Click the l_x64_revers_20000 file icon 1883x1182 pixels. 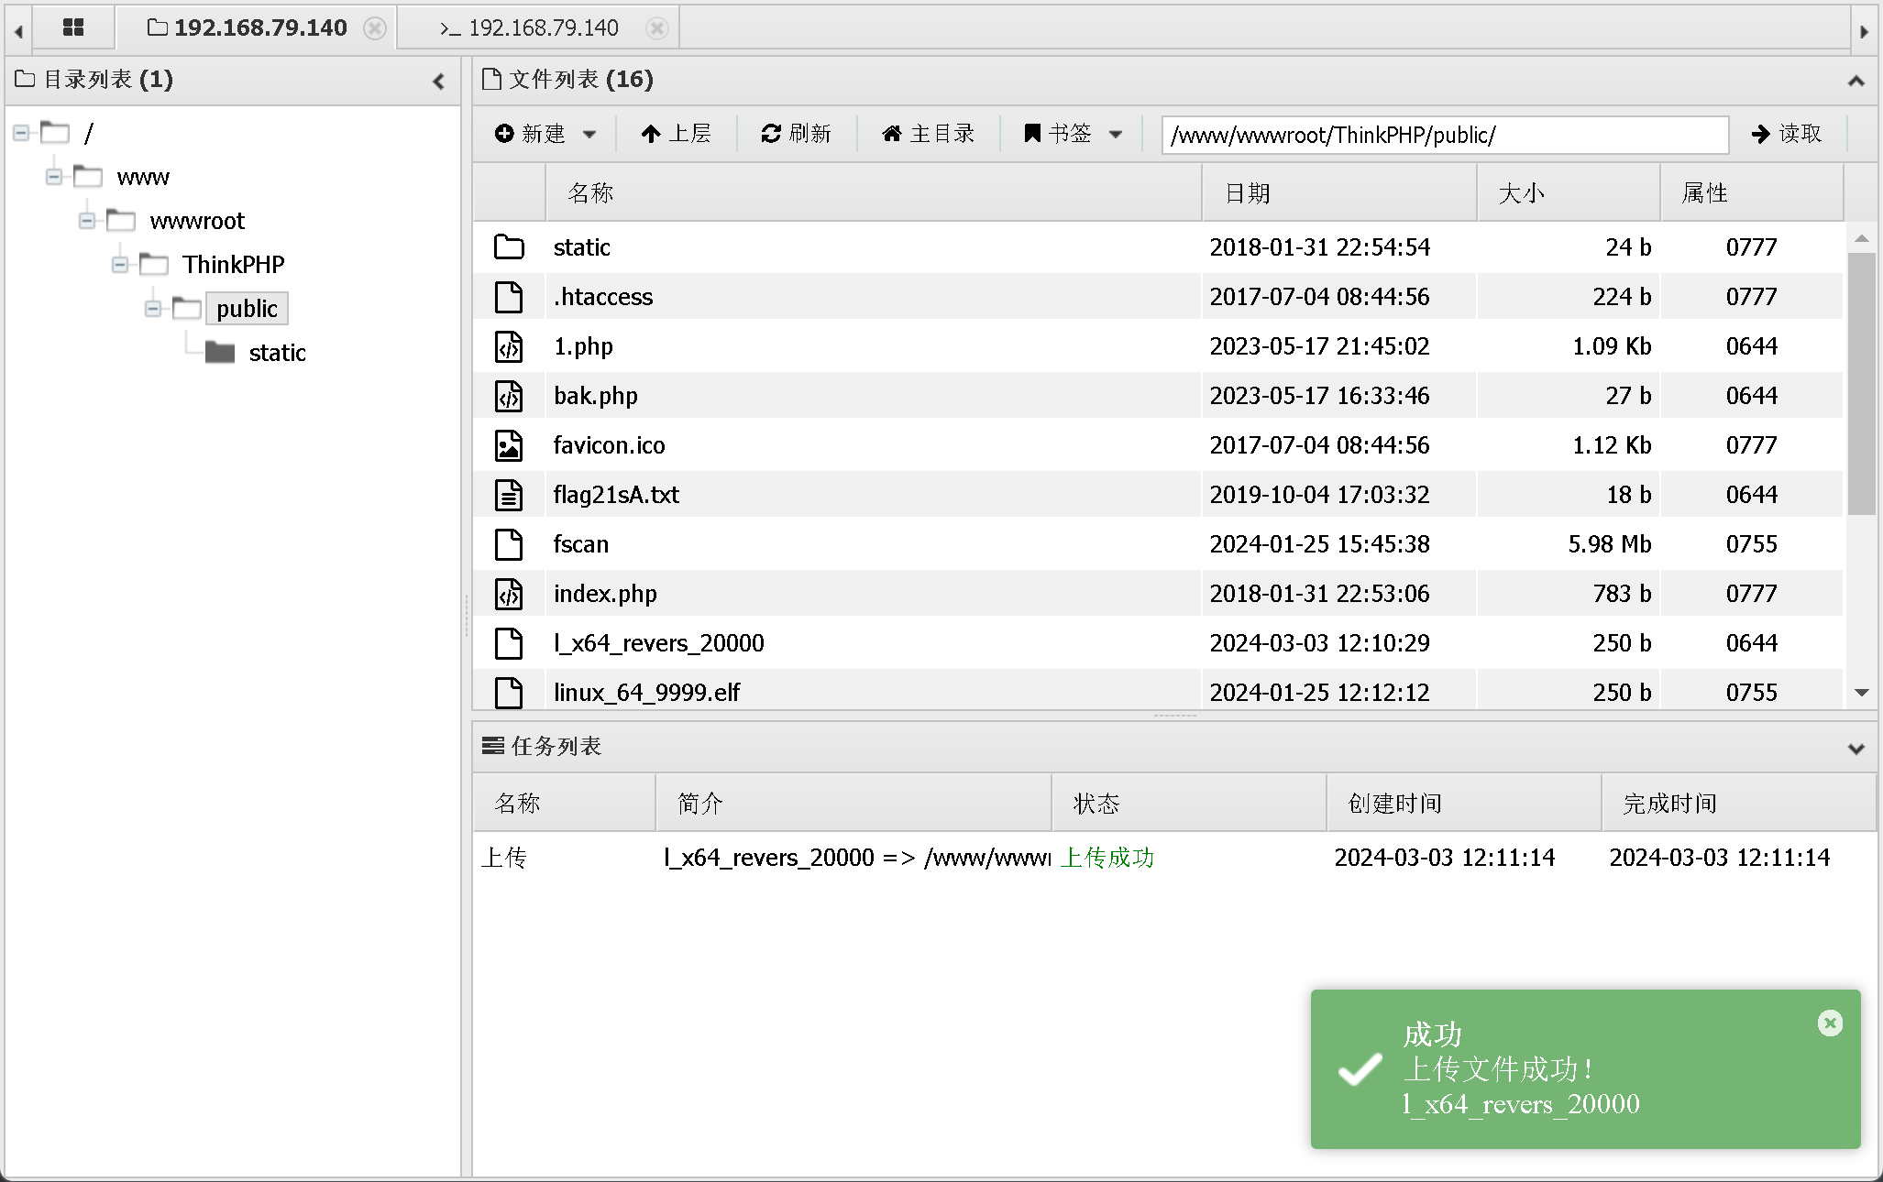tap(509, 643)
